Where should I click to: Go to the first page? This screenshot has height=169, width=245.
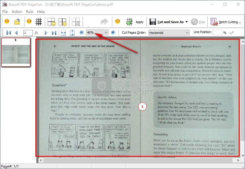click(x=9, y=33)
